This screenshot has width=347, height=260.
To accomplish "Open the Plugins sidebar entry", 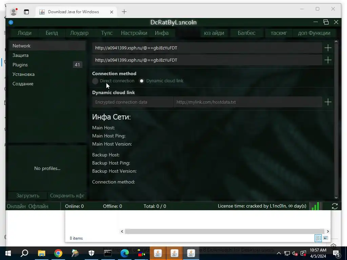I will (47, 65).
